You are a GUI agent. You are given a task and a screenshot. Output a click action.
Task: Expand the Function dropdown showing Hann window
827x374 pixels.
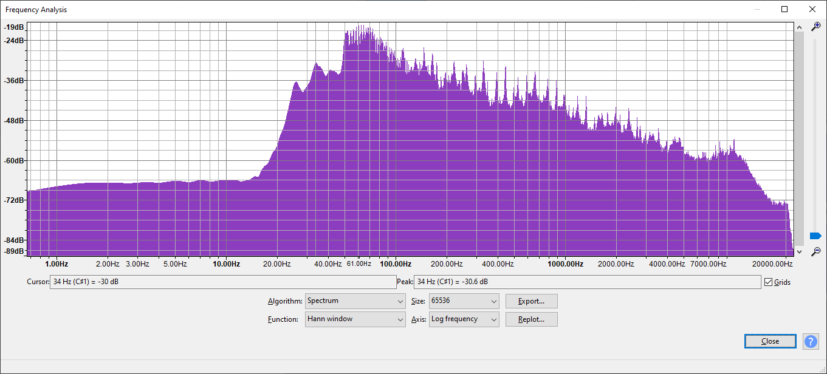coord(355,319)
